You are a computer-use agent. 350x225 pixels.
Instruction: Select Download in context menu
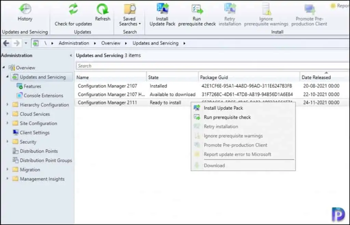tap(243, 165)
